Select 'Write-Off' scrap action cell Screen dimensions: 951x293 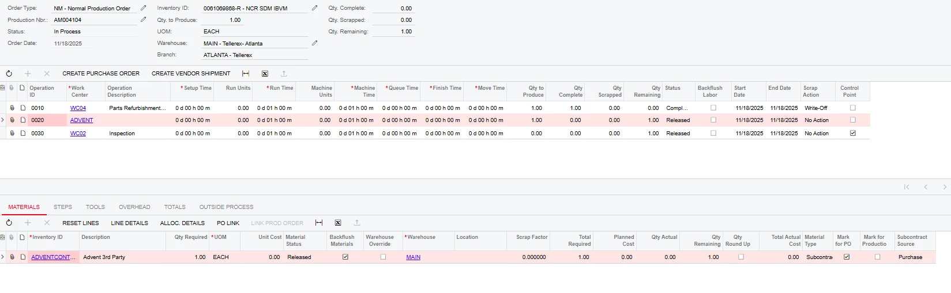click(818, 108)
